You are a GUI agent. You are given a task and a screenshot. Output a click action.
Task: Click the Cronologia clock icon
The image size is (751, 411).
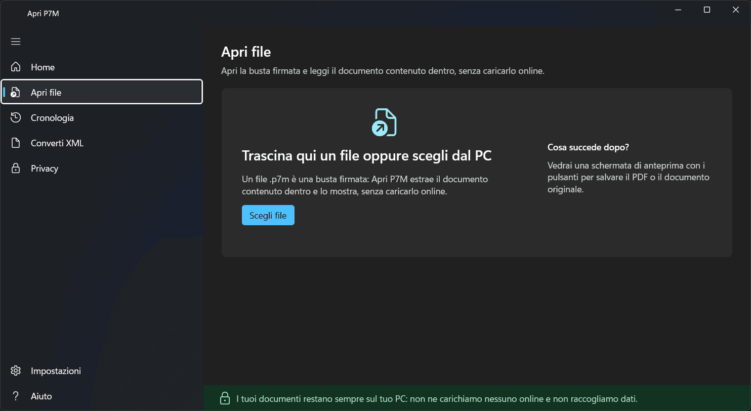16,117
